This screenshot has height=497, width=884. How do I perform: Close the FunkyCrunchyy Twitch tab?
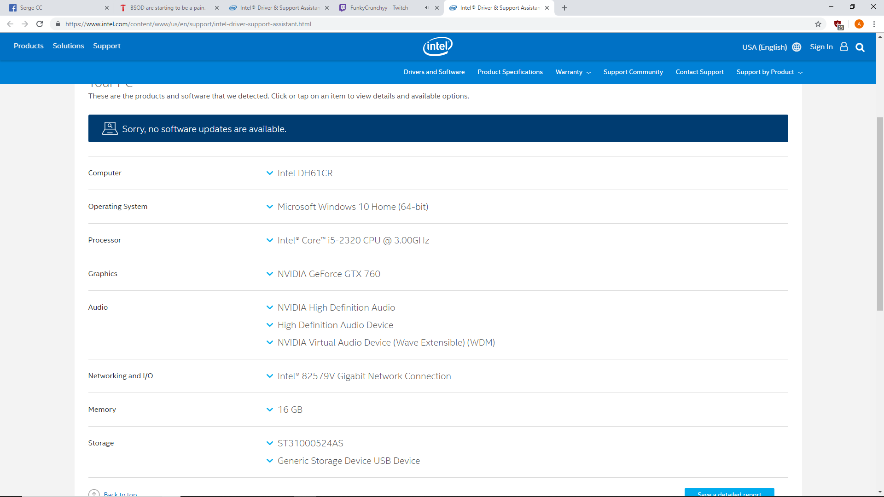click(437, 8)
